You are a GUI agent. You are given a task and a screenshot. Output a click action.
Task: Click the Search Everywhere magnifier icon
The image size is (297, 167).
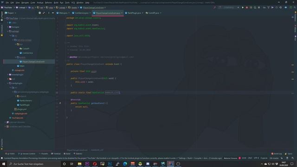(x=295, y=7)
